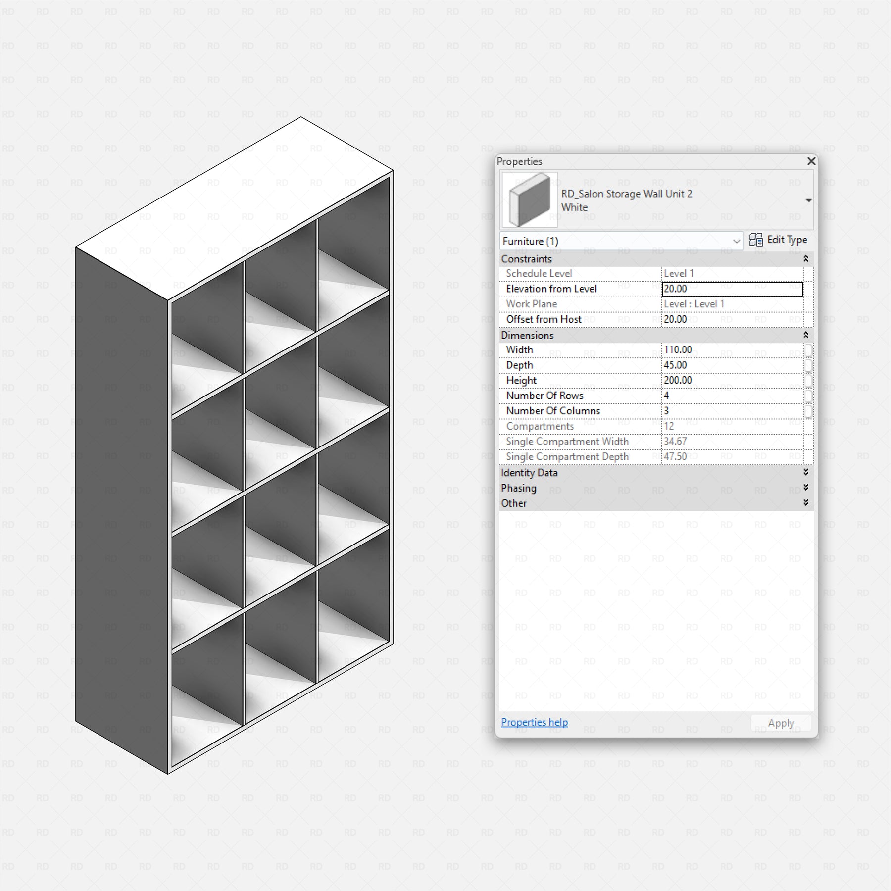Click the Elevation from Level value field
Screen dimensions: 891x891
(x=732, y=289)
